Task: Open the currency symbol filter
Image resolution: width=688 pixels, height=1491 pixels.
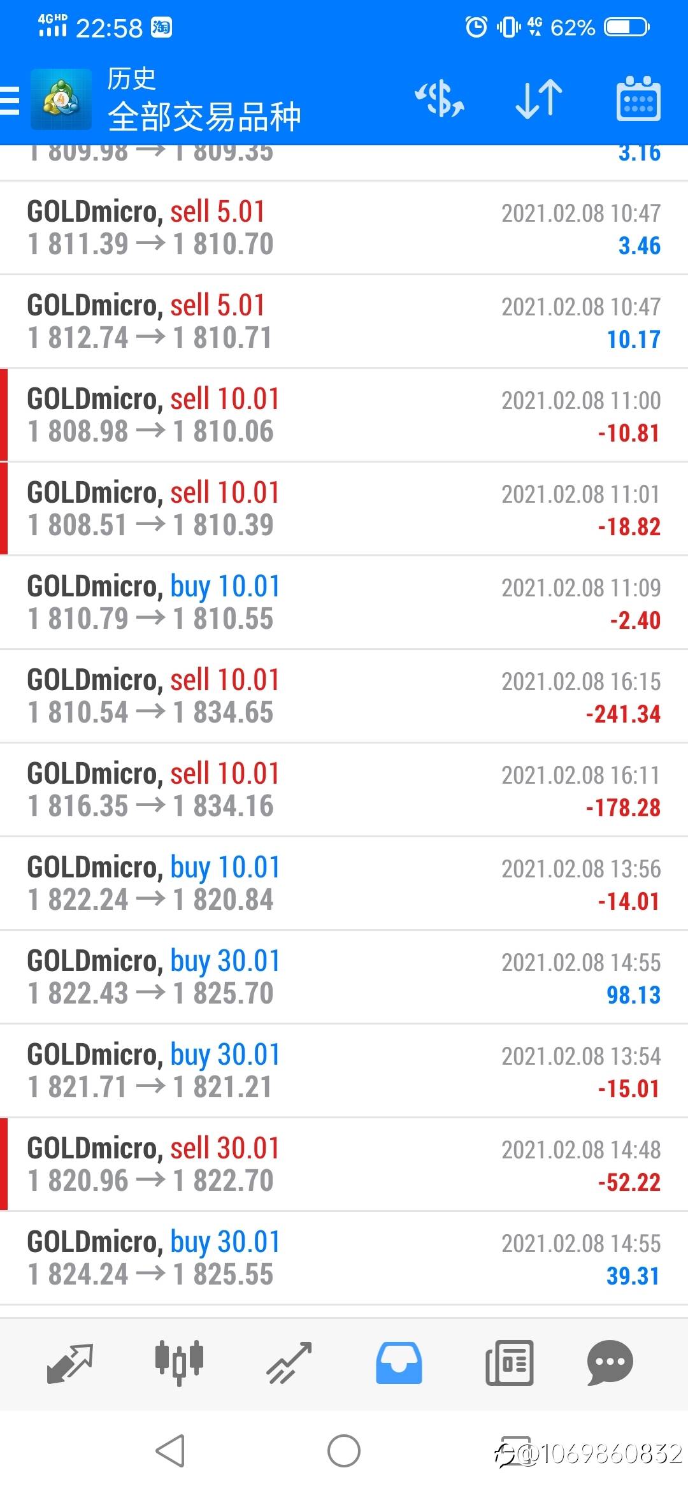Action: 440,99
